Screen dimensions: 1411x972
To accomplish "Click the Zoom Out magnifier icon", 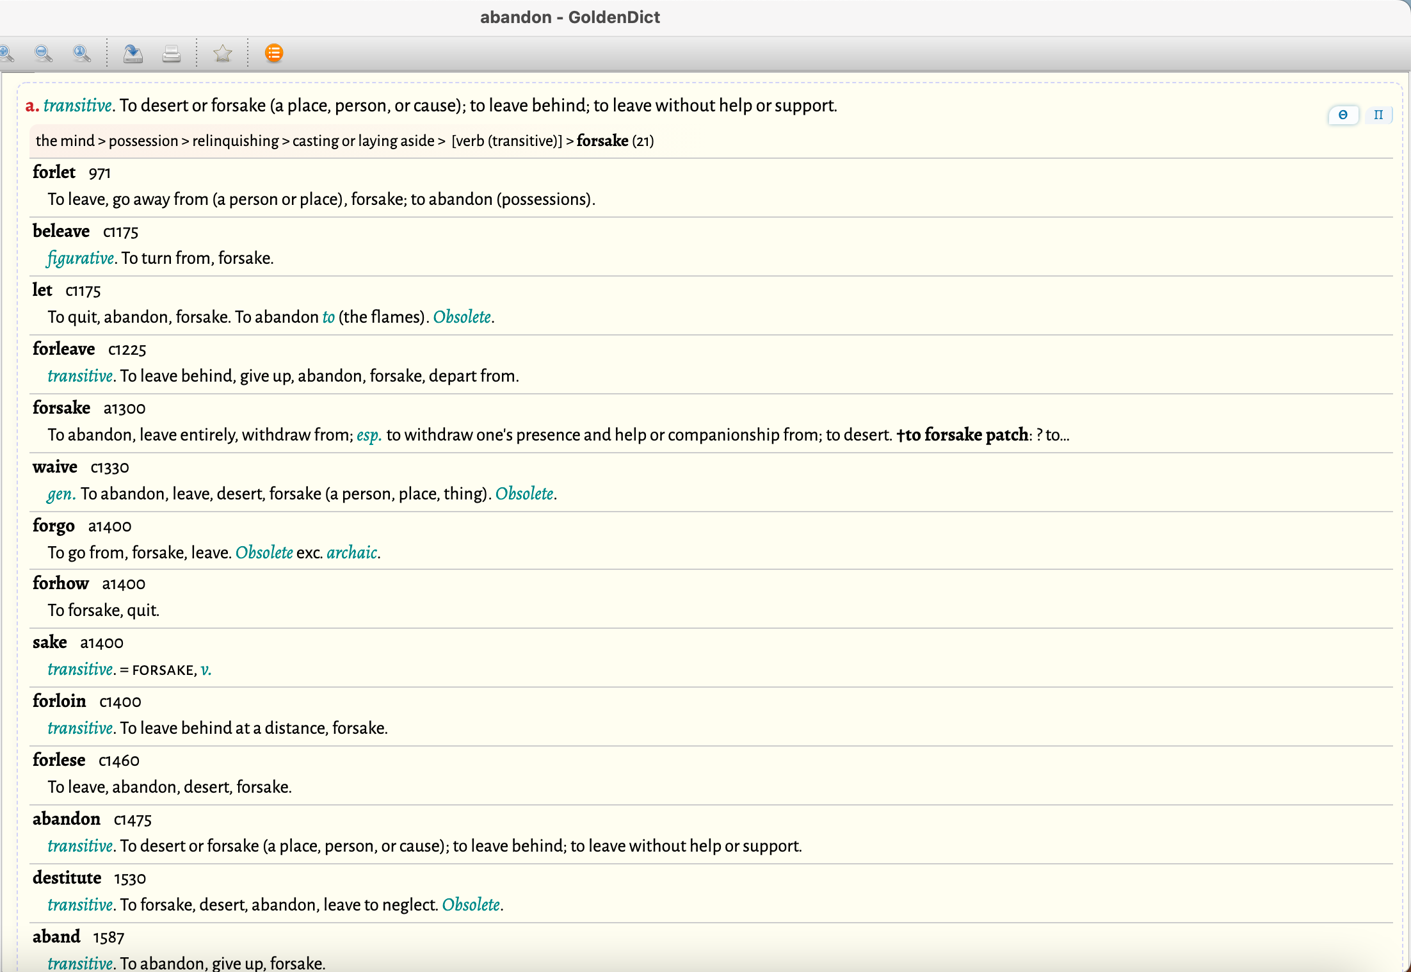I will pos(44,53).
